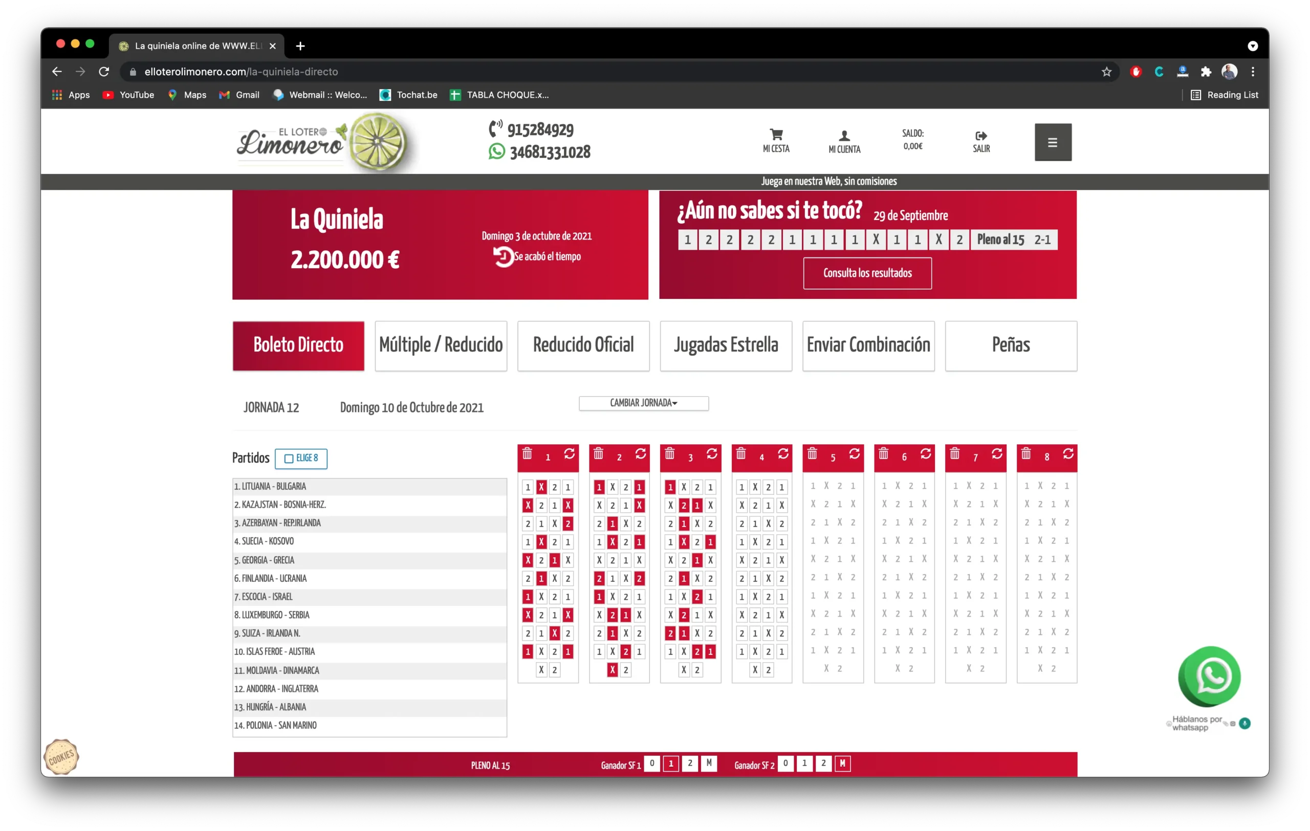Refresh icon for column 7
The height and width of the screenshot is (831, 1310).
tap(997, 453)
